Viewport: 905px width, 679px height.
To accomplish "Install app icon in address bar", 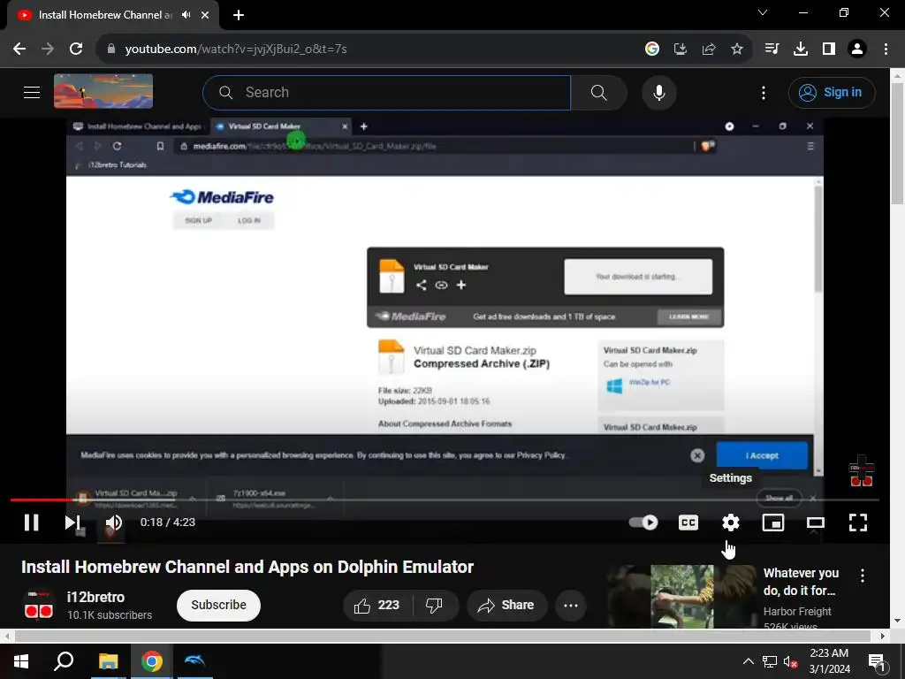I will tap(681, 50).
